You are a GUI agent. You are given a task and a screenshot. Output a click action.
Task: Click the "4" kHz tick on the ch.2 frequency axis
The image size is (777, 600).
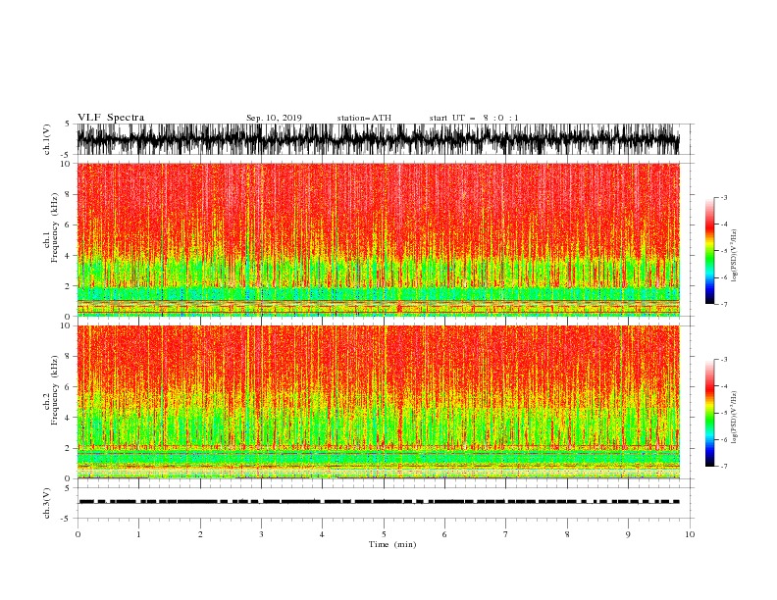tap(68, 418)
